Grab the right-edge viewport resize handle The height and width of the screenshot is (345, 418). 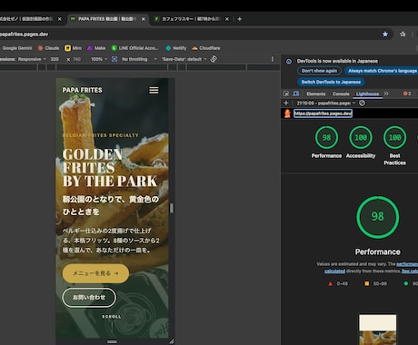[172, 208]
